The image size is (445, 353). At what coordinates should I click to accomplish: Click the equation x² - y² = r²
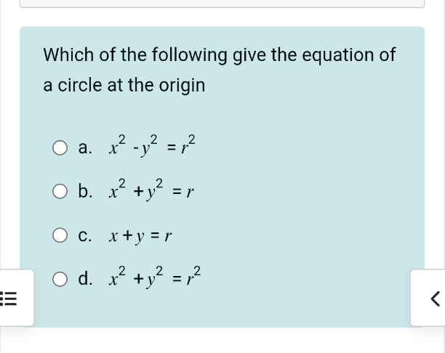(x=157, y=147)
